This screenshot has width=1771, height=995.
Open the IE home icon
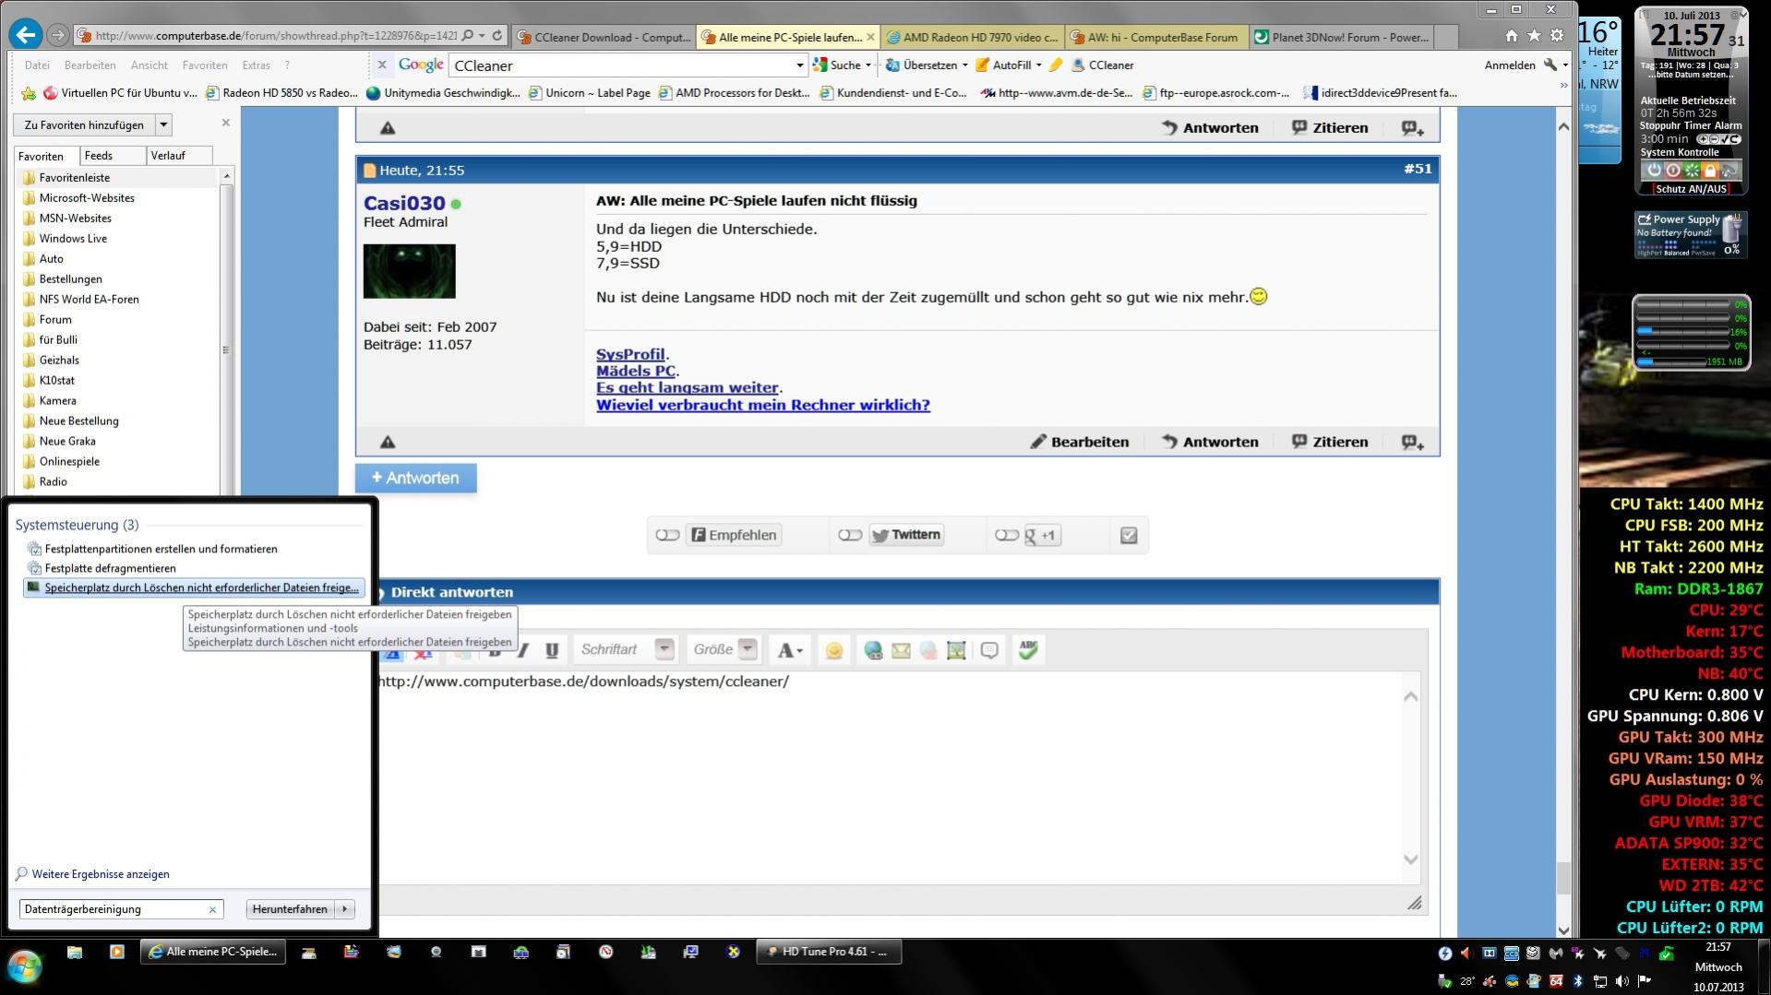(x=1512, y=36)
